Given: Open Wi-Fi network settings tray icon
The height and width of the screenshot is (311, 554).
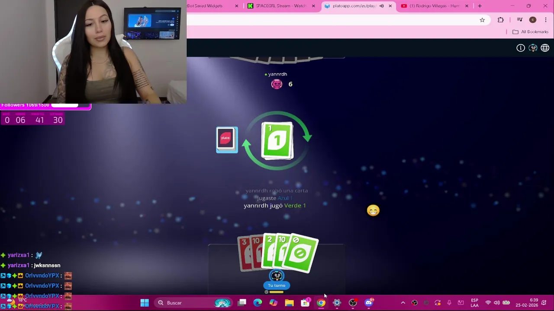Looking at the screenshot, I should tap(488, 303).
